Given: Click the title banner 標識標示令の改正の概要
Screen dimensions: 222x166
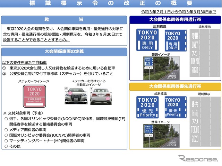Looking at the screenshot, I should click(x=111, y=3).
